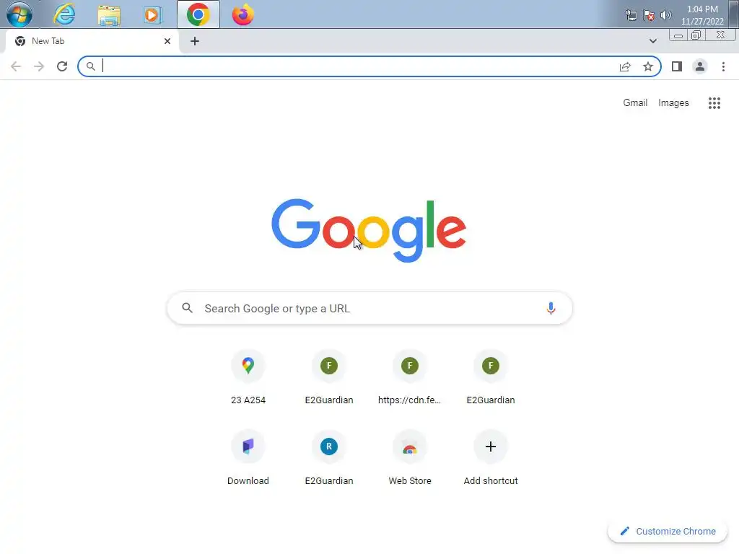This screenshot has width=739, height=554.
Task: Click Add shortcut plus tile
Action: [x=491, y=458]
